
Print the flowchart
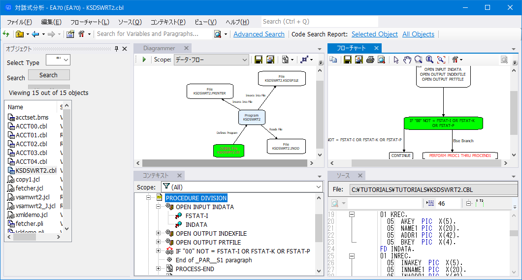pos(370,60)
